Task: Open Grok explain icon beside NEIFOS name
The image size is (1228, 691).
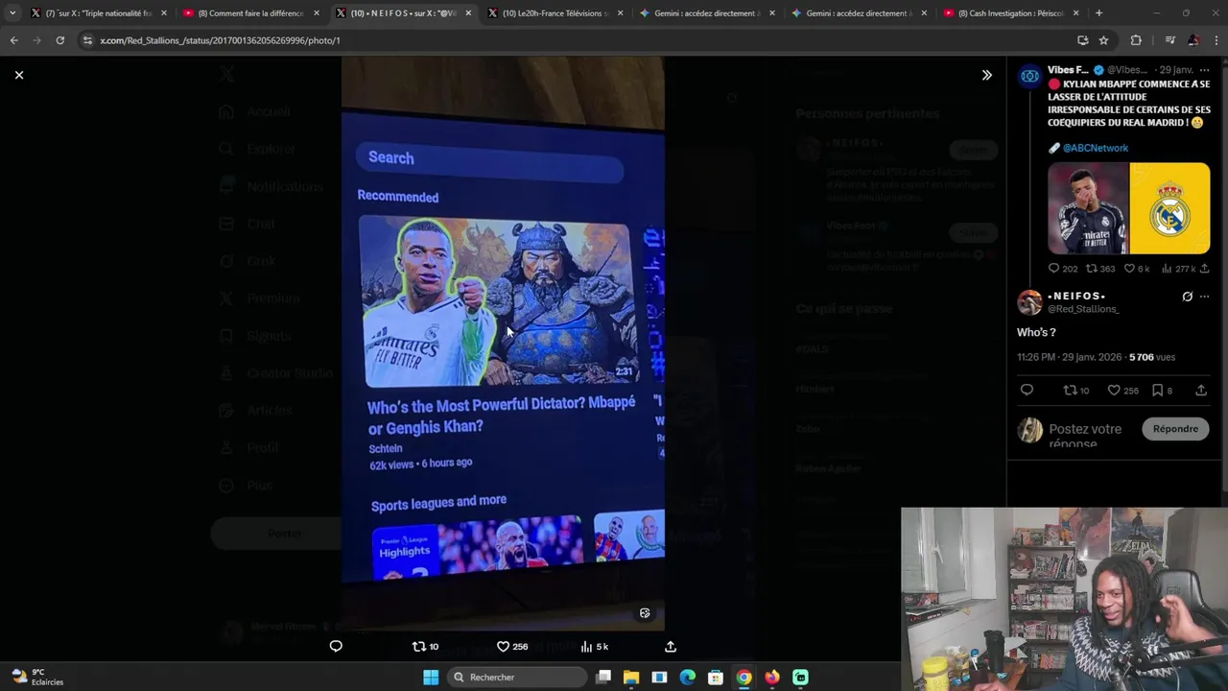Action: coord(1187,297)
